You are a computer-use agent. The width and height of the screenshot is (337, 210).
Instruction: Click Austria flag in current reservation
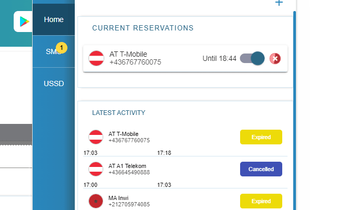96,58
